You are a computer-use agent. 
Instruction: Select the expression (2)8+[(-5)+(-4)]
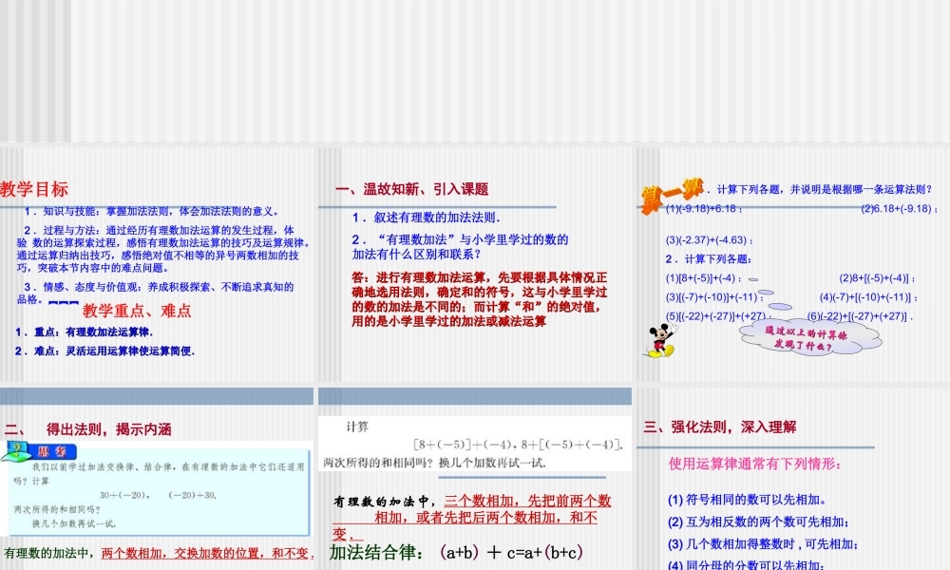(x=877, y=278)
